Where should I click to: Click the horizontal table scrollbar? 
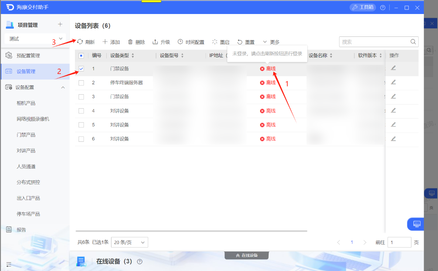(x=192, y=231)
